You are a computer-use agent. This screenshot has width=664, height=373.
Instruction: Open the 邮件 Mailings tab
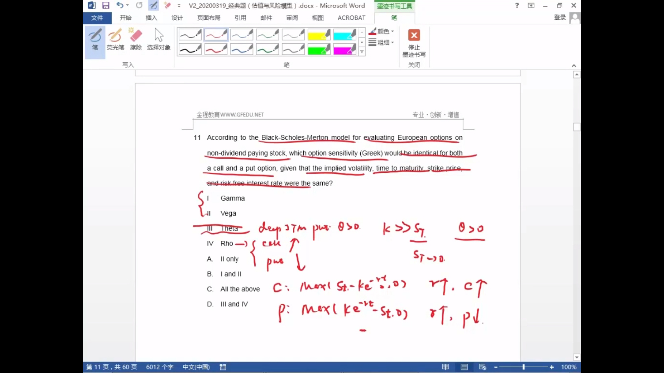click(266, 18)
